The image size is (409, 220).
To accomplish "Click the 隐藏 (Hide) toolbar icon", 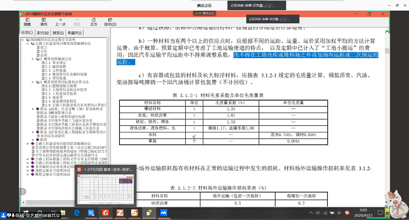I will click(x=27, y=22).
